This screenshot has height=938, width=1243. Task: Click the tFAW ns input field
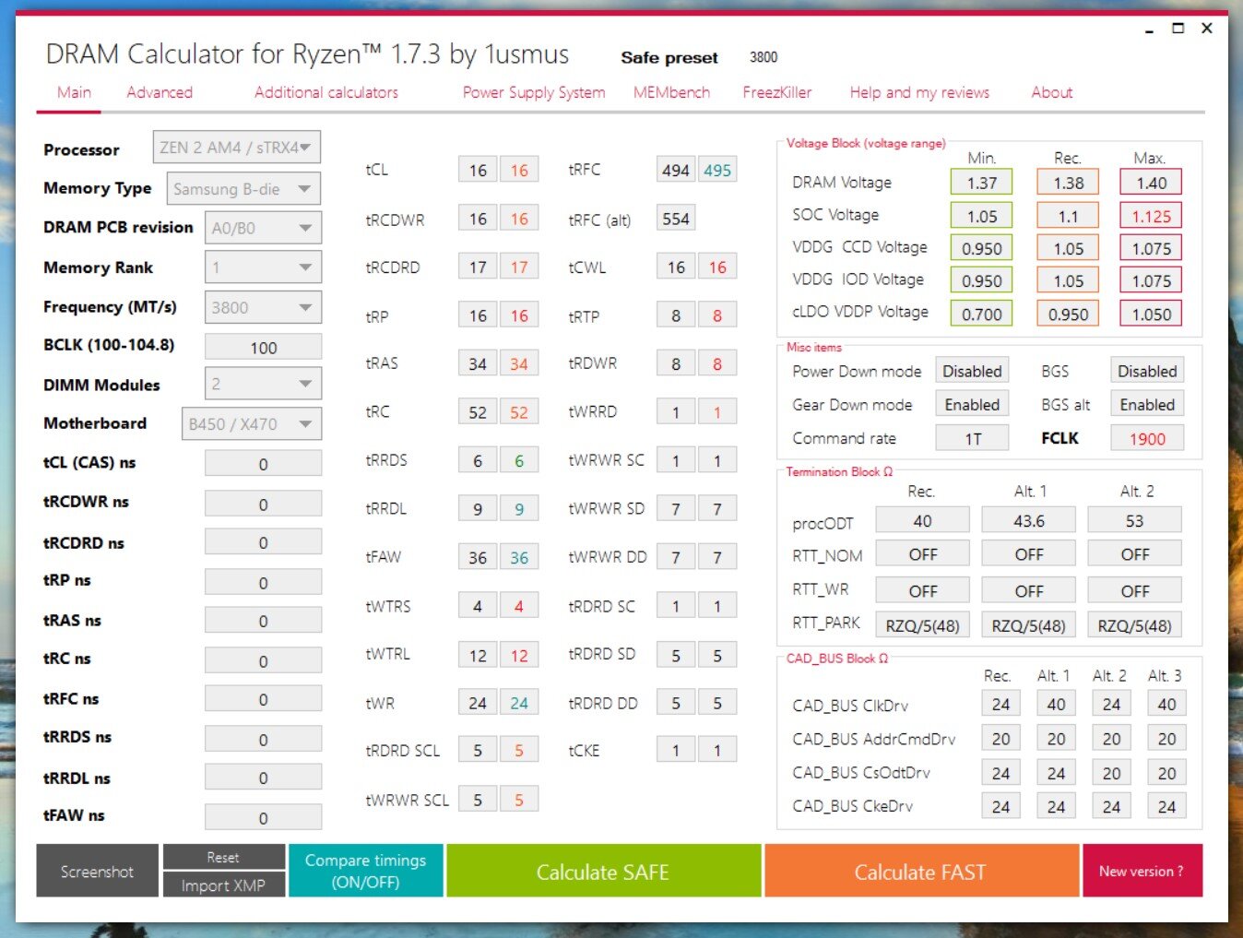(x=263, y=818)
